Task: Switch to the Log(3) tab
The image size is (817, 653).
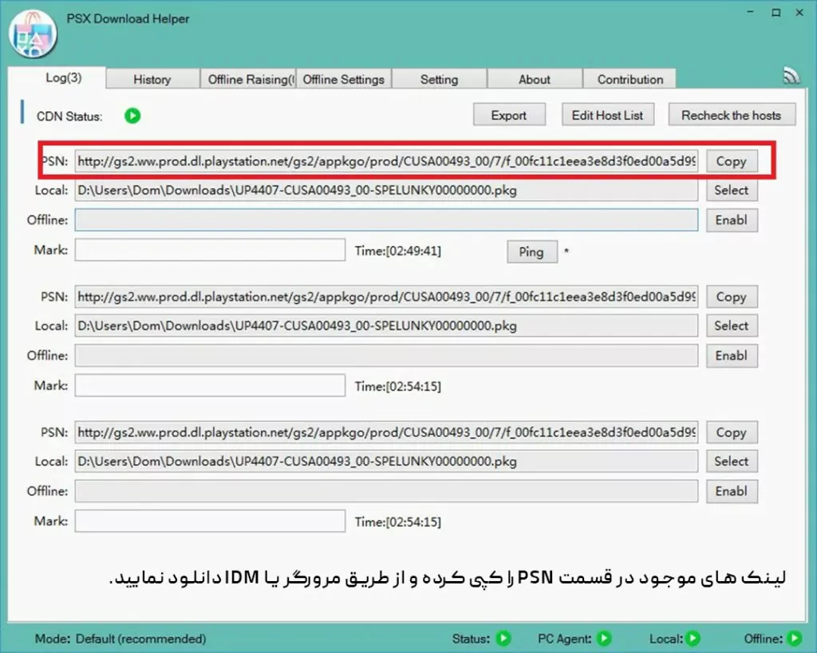Action: pyautogui.click(x=57, y=78)
